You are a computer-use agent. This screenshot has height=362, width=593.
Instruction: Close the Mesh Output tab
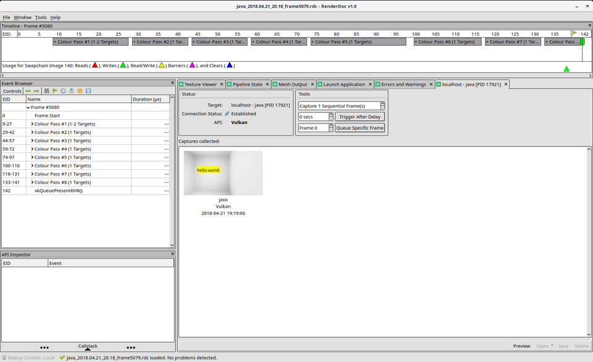coord(313,85)
